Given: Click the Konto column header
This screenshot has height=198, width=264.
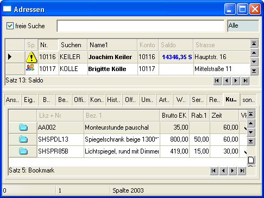Looking at the screenshot, I should coord(148,45).
